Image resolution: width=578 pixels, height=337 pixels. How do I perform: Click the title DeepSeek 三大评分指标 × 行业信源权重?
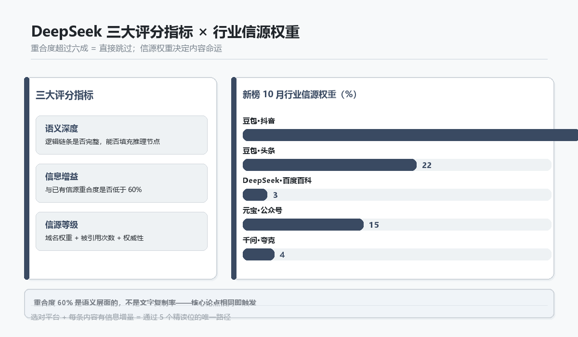tap(165, 32)
